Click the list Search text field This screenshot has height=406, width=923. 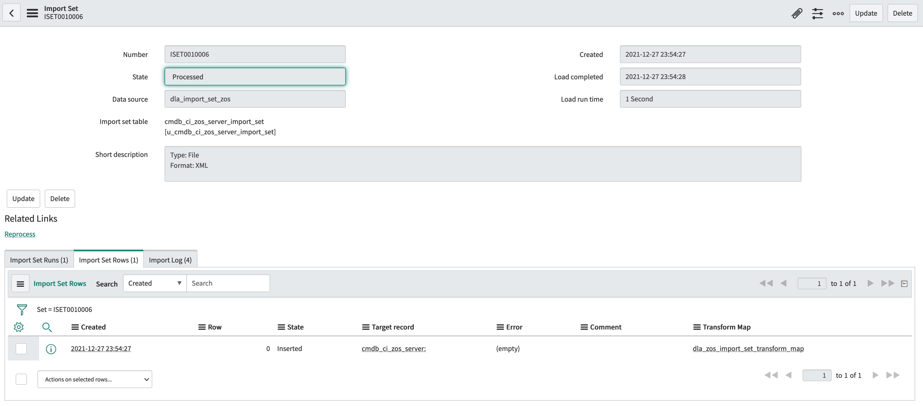pyautogui.click(x=228, y=283)
